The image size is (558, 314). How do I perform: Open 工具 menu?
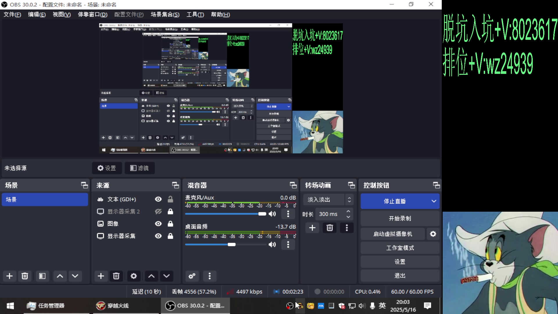[x=195, y=15]
